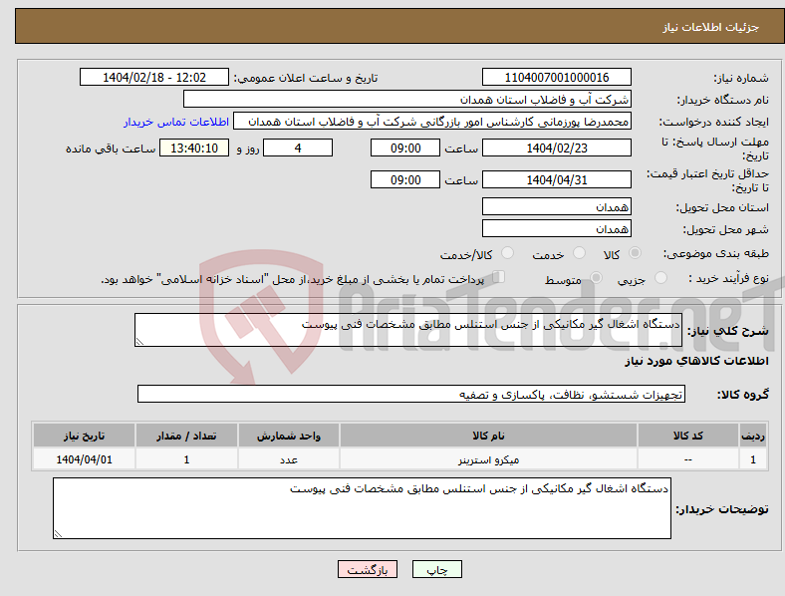
Task: Click the remaining time field 13:40:10
Action: pyautogui.click(x=194, y=148)
